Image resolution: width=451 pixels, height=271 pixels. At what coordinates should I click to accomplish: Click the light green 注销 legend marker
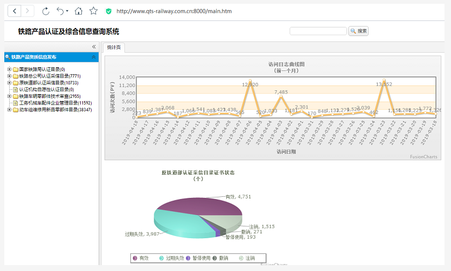click(x=241, y=258)
